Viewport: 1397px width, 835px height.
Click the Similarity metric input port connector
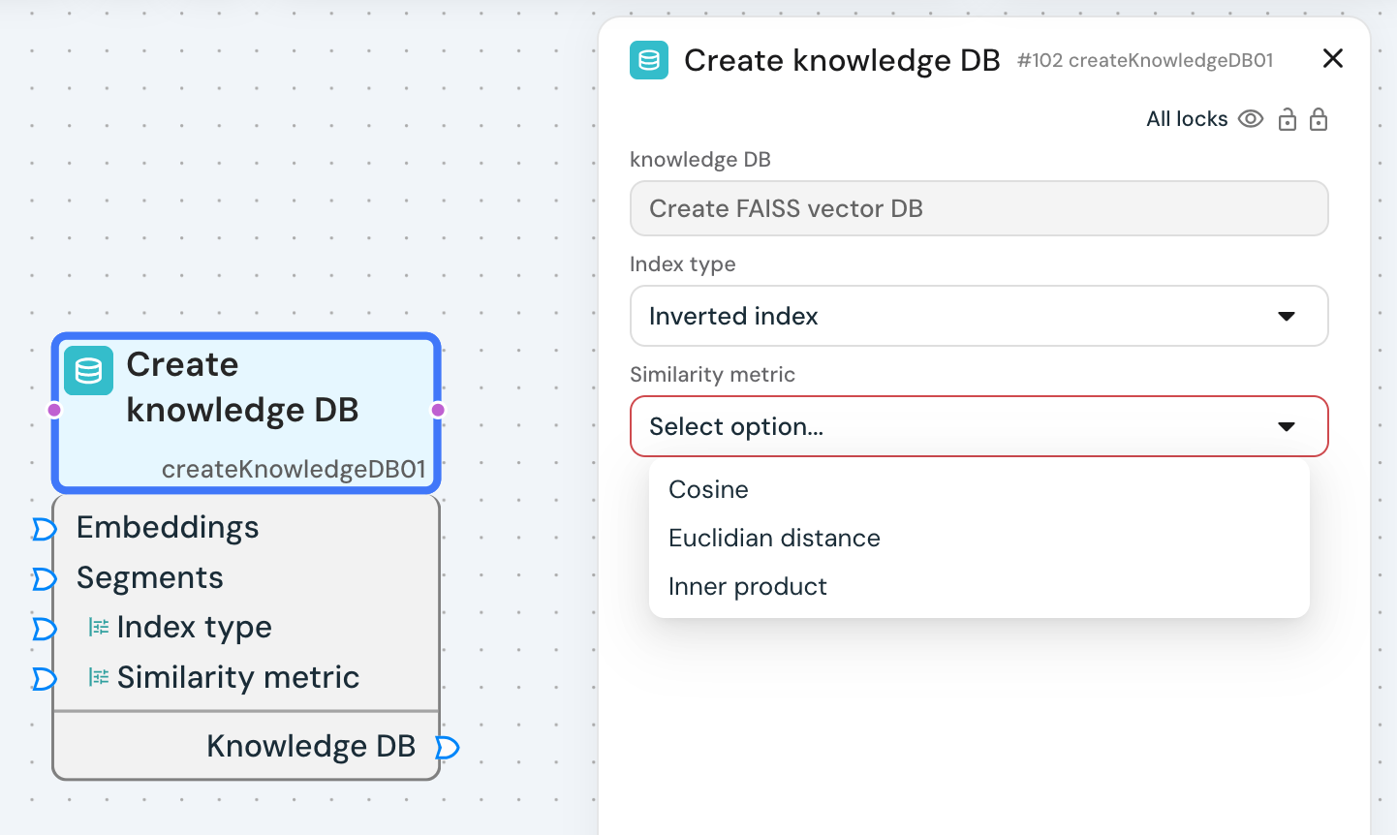[44, 679]
